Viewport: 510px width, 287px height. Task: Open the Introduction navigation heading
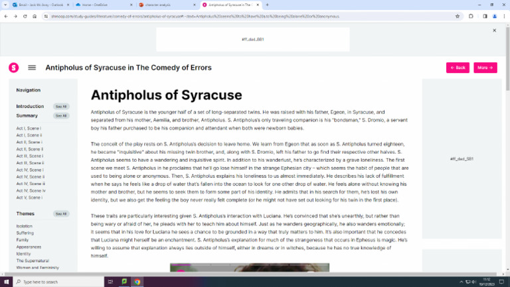point(30,106)
